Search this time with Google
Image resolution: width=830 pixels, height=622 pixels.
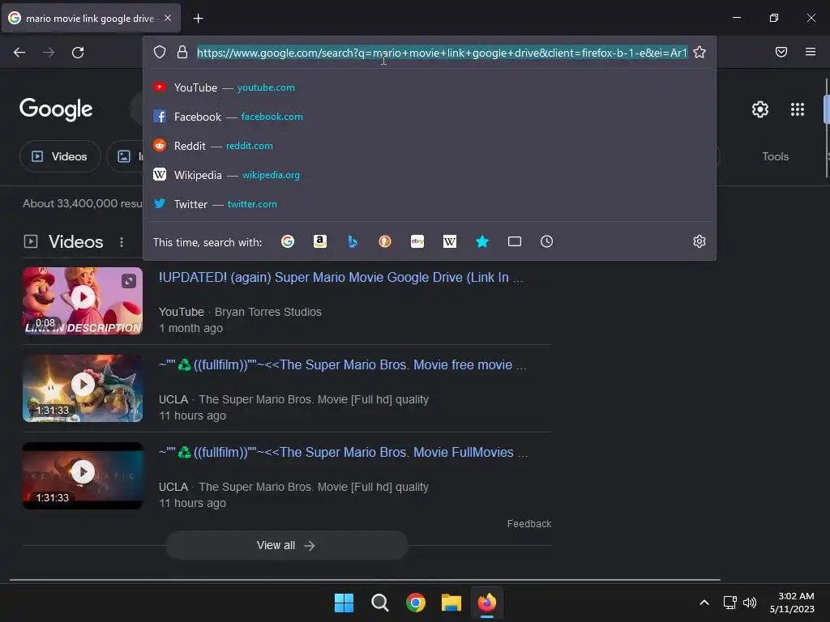point(288,241)
